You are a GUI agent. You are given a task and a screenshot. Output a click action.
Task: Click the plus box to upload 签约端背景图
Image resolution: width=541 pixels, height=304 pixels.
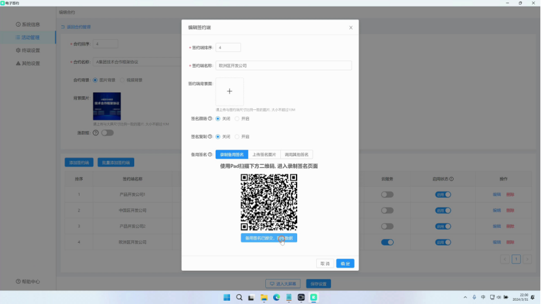point(229,91)
